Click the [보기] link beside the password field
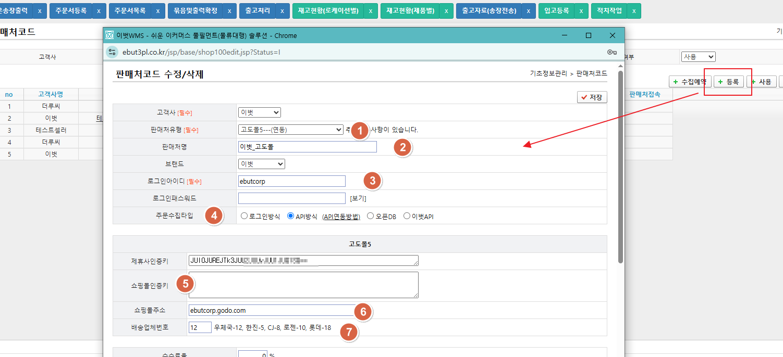The height and width of the screenshot is (357, 783). click(358, 198)
